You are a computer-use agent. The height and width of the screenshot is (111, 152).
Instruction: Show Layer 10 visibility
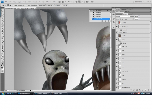point(117,23)
